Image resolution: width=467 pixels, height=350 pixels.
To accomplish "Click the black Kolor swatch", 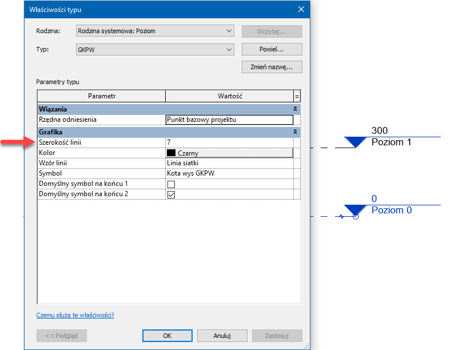I will point(171,153).
